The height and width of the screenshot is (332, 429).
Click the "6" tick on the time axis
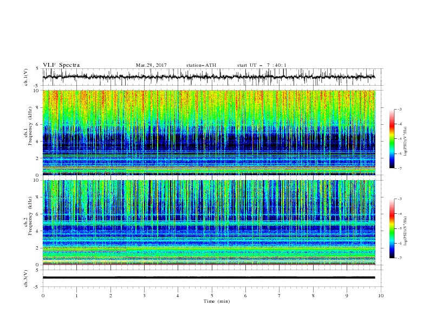point(246,296)
